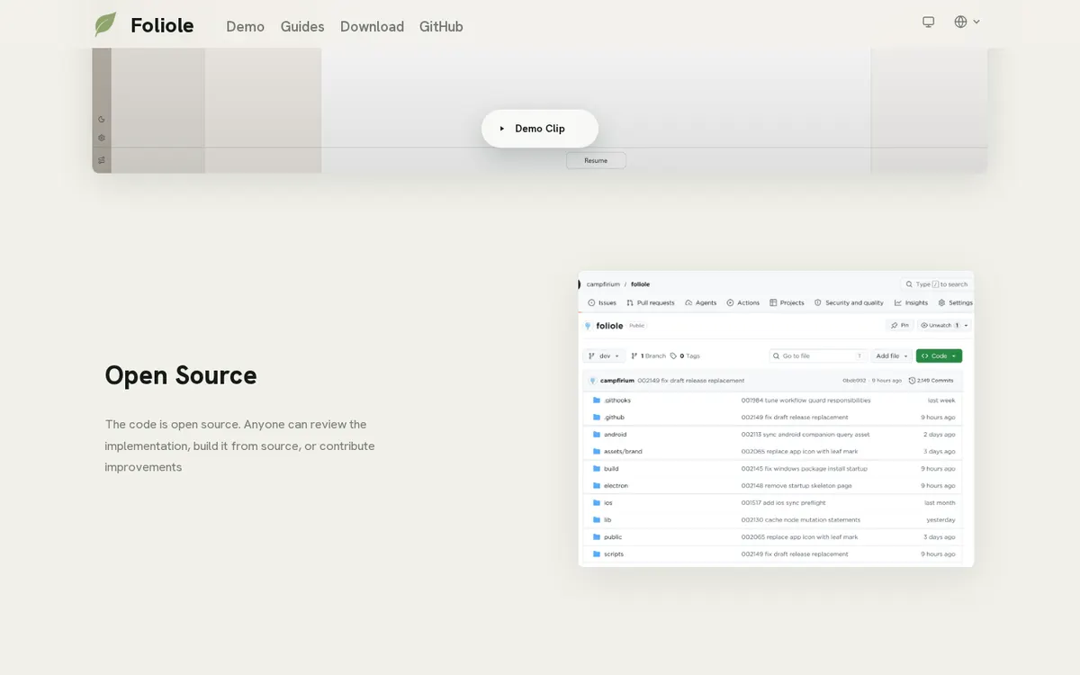Click the .githooks folder icon
This screenshot has width=1080, height=675.
[x=596, y=400]
